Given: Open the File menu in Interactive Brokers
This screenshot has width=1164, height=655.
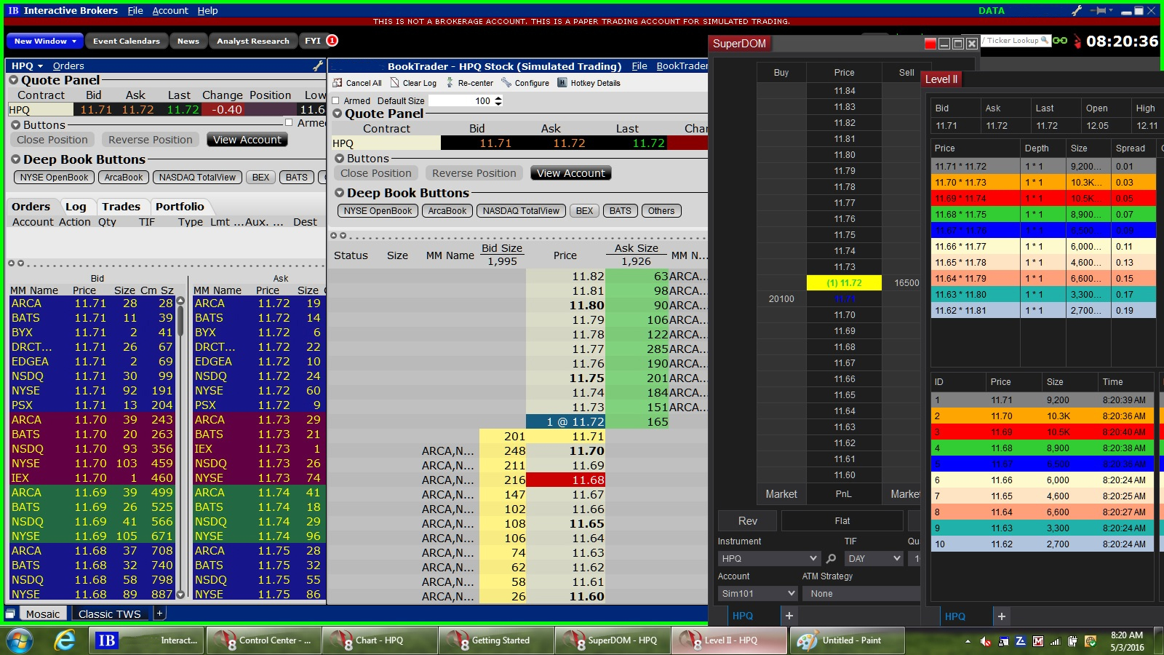Looking at the screenshot, I should point(135,10).
